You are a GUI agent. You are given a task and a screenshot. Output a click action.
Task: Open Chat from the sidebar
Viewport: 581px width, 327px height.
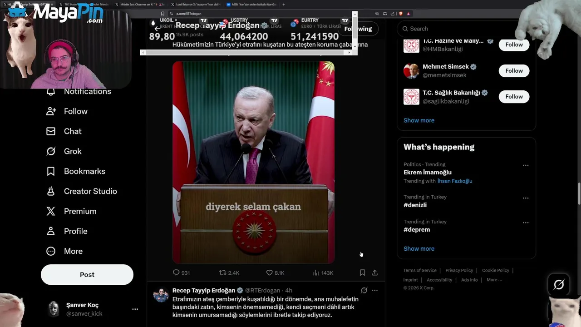64,131
